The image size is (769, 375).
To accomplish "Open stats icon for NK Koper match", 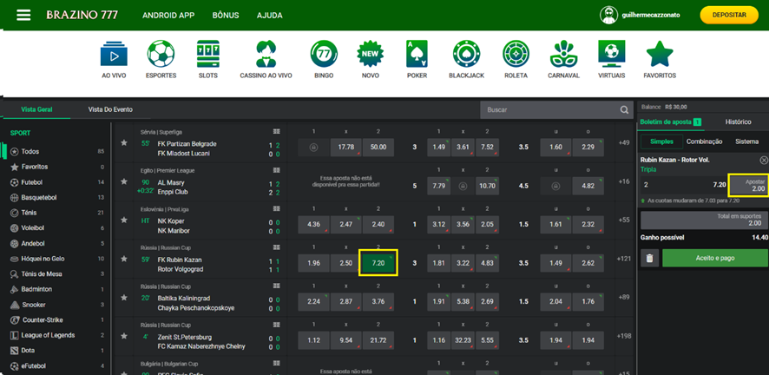I will [277, 209].
